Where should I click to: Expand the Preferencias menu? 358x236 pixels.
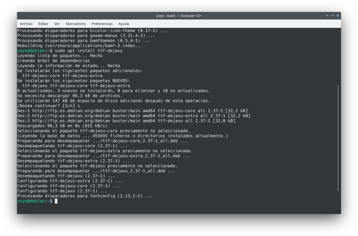click(x=102, y=24)
